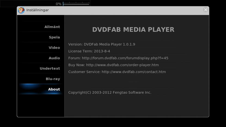226x127 pixels.
Task: Close the Inställningar dialog
Action: point(206,10)
